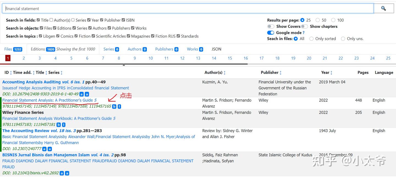Click the search text input field

pyautogui.click(x=187, y=9)
